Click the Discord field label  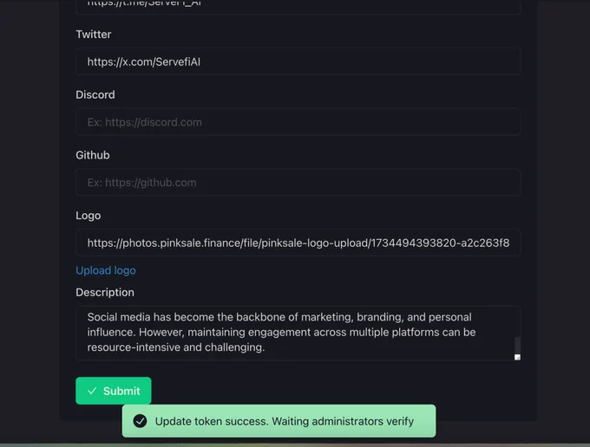click(95, 94)
